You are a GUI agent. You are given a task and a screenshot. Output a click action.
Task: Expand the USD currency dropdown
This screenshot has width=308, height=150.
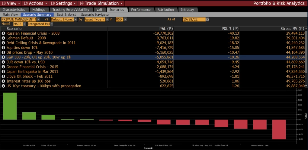125,19
